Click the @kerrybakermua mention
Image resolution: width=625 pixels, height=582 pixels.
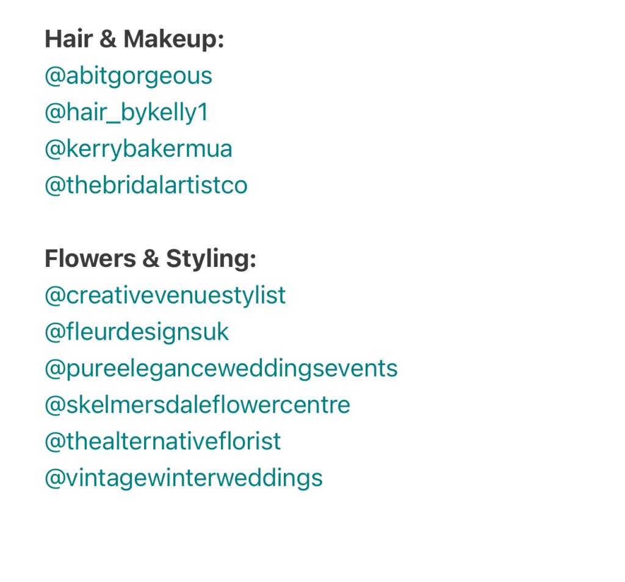139,149
